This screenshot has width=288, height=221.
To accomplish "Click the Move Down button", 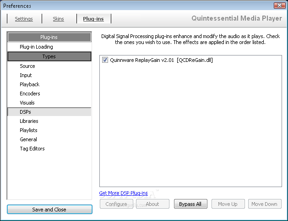I will (265, 204).
